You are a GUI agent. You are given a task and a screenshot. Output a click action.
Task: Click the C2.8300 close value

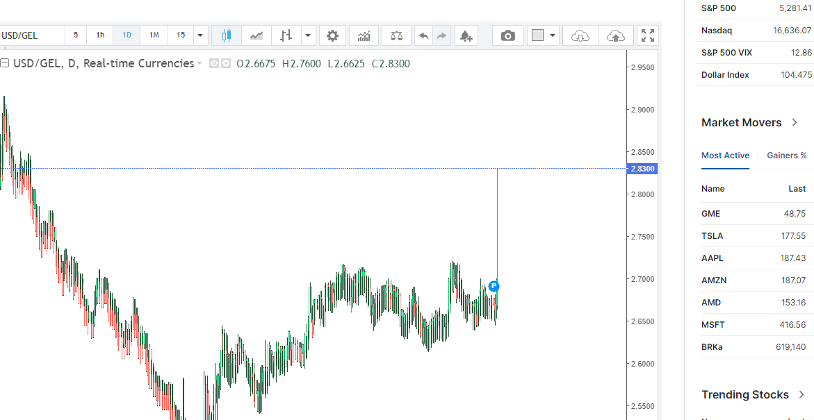(391, 64)
